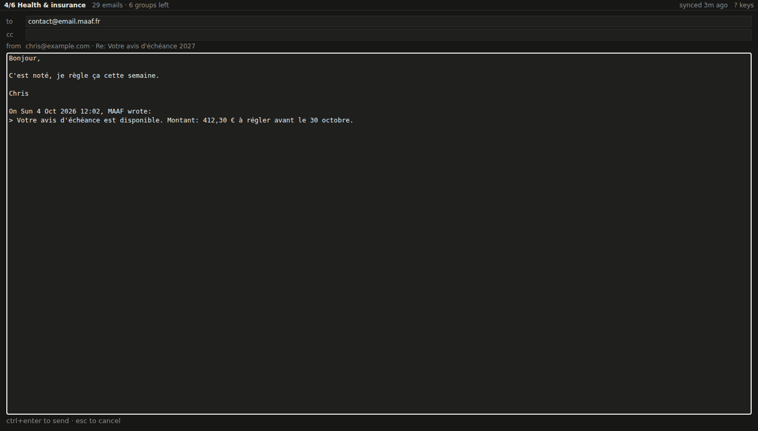Click the '4/6 Health & insurance' group title
758x431 pixels.
(45, 5)
